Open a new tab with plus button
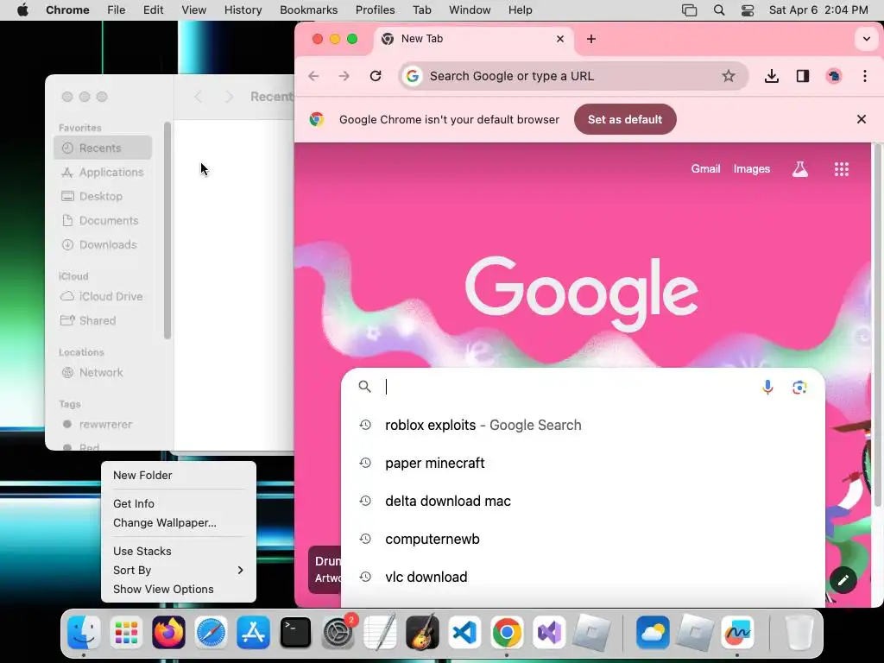 (x=590, y=39)
